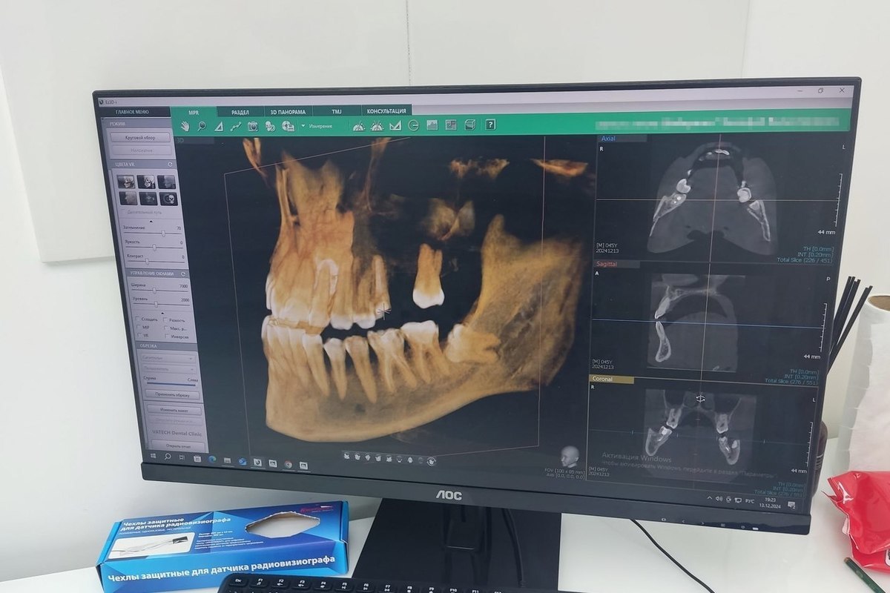Select the skull volume rendering preset
This screenshot has width=890, height=593.
[x=168, y=199]
